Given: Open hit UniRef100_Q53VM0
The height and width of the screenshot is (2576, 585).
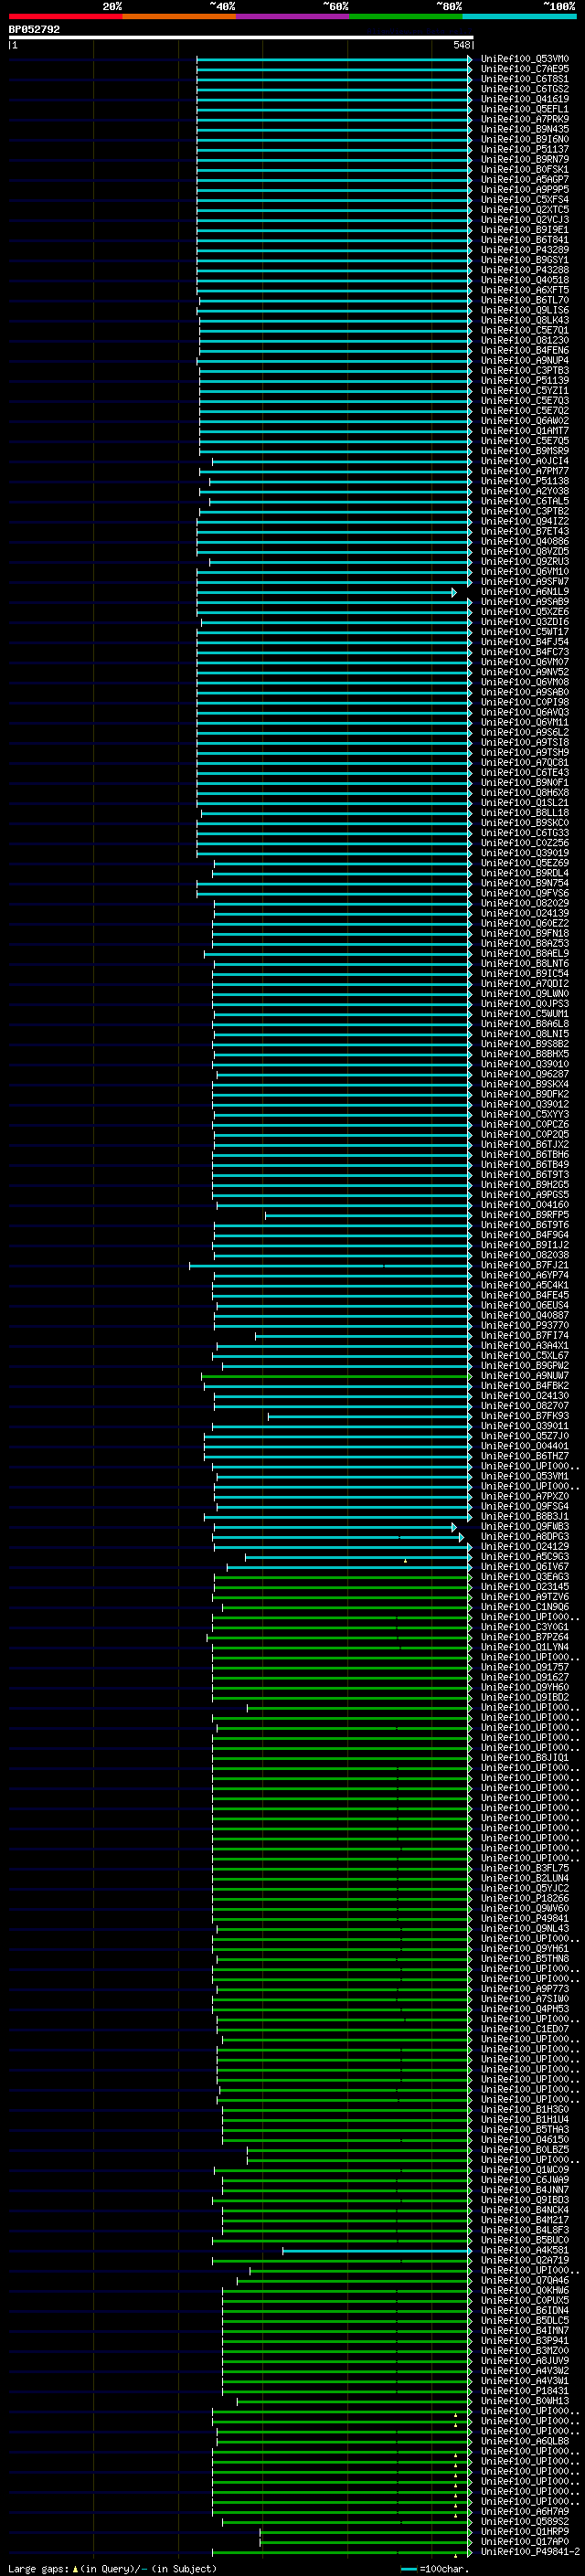Looking at the screenshot, I should click(524, 59).
